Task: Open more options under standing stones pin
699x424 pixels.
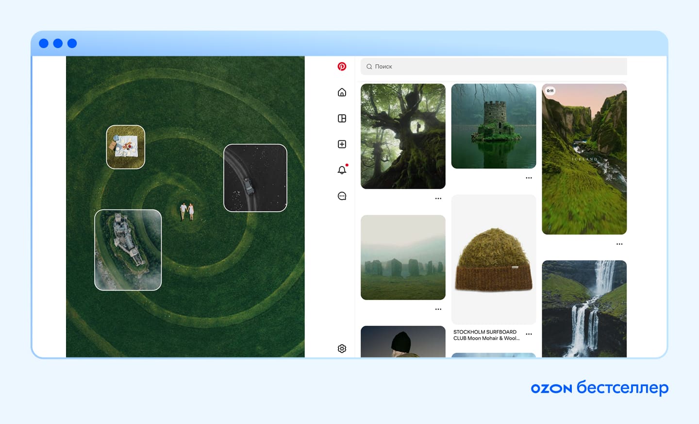Action: tap(438, 309)
